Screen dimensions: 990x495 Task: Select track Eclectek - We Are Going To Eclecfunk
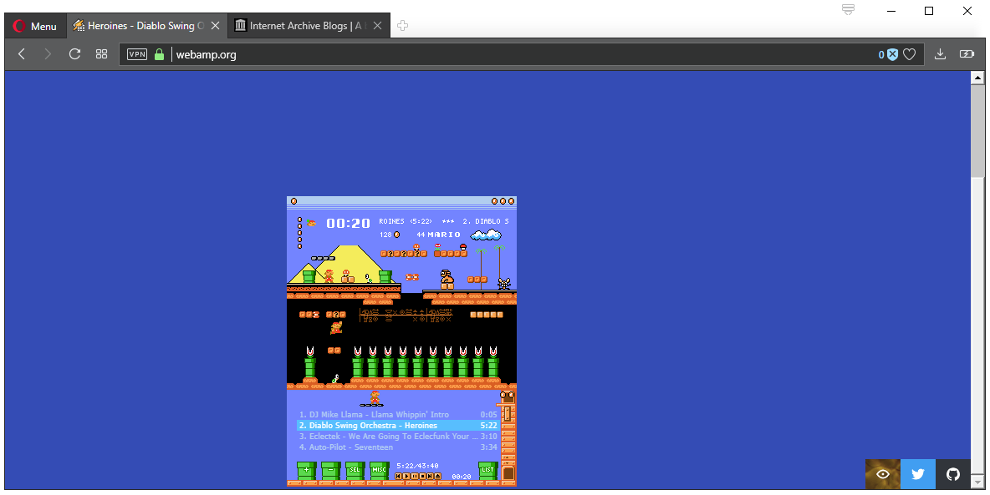coord(397,437)
